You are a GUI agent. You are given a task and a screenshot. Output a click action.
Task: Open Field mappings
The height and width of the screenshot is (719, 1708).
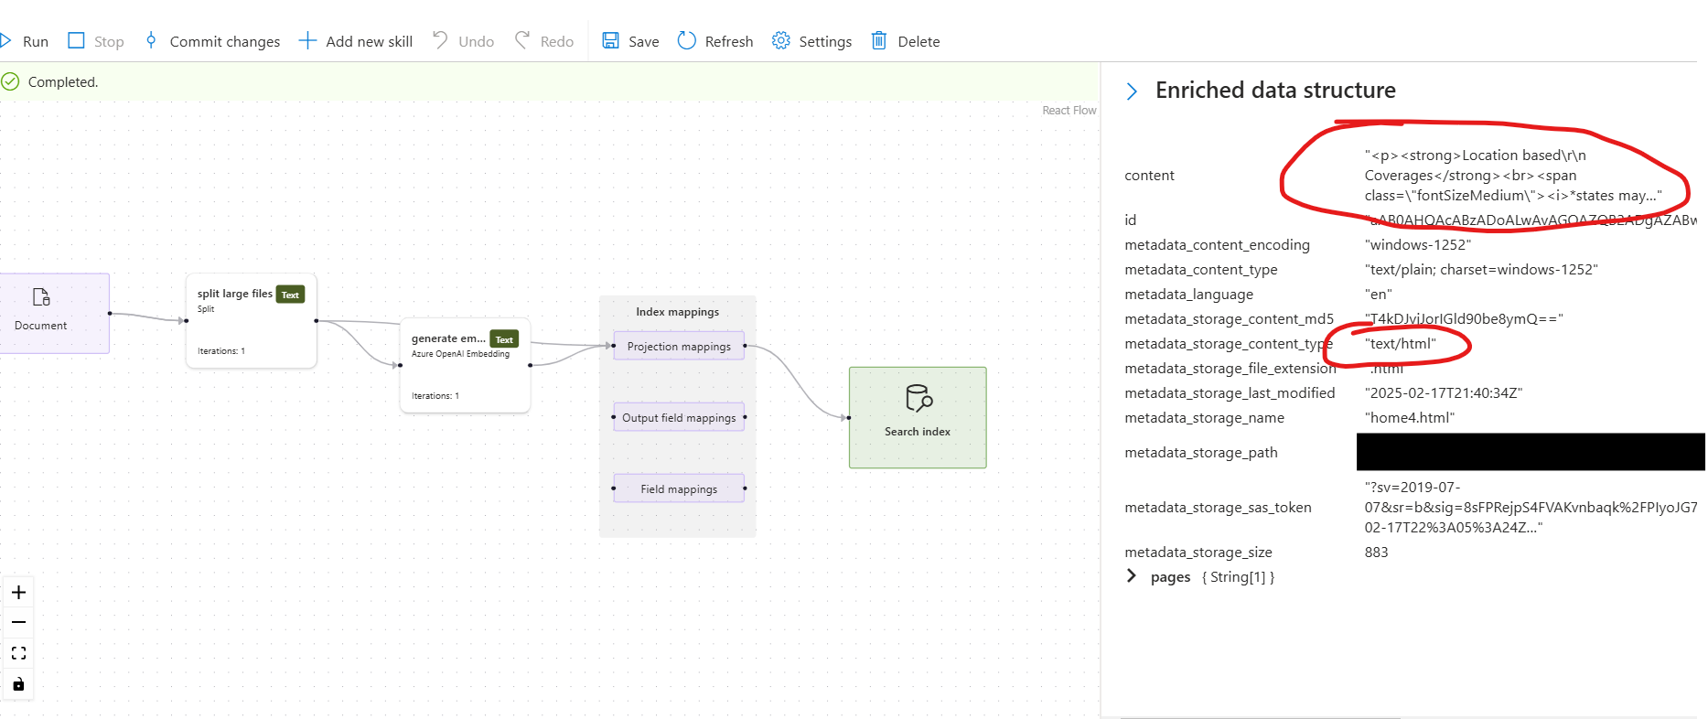[679, 488]
